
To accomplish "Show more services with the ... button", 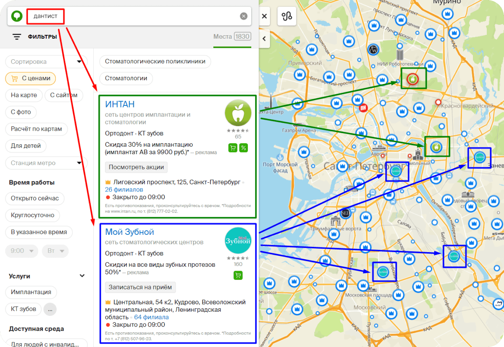I will [x=50, y=309].
